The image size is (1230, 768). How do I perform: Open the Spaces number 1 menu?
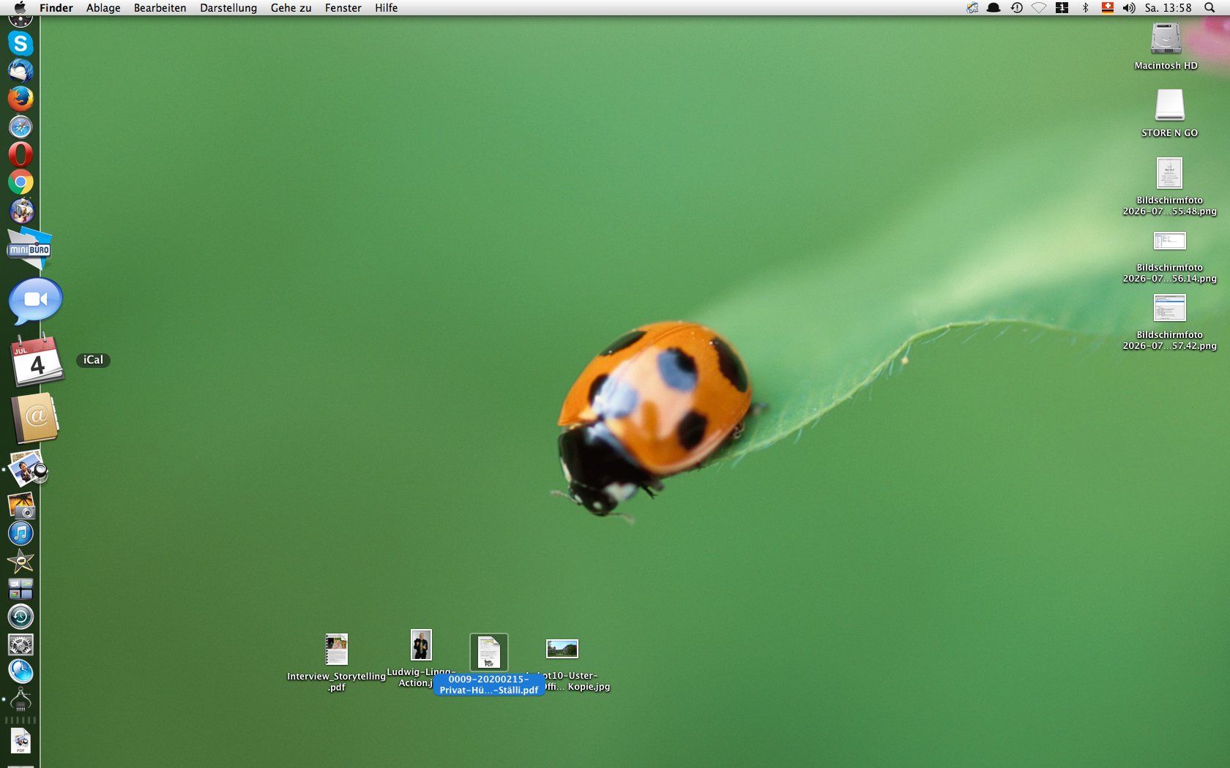1062,8
